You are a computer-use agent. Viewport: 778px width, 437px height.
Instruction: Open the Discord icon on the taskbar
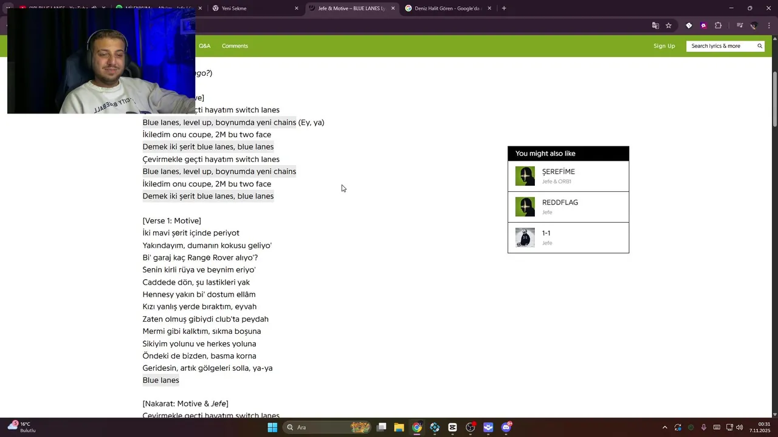pyautogui.click(x=506, y=427)
